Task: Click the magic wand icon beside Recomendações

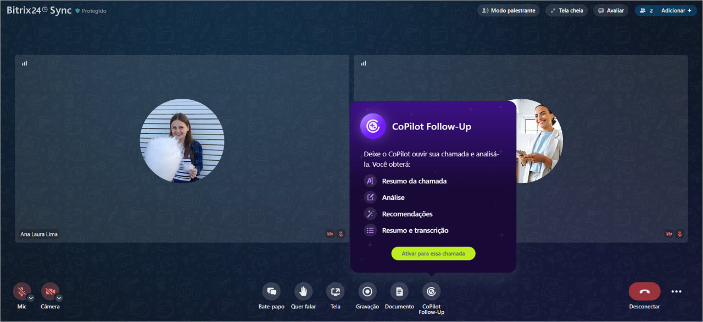Action: click(x=370, y=214)
